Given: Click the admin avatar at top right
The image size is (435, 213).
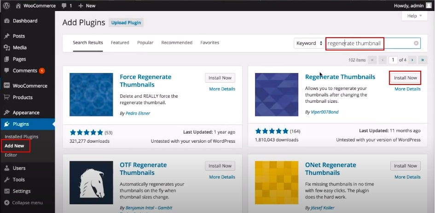Looking at the screenshot, I should (429, 6).
